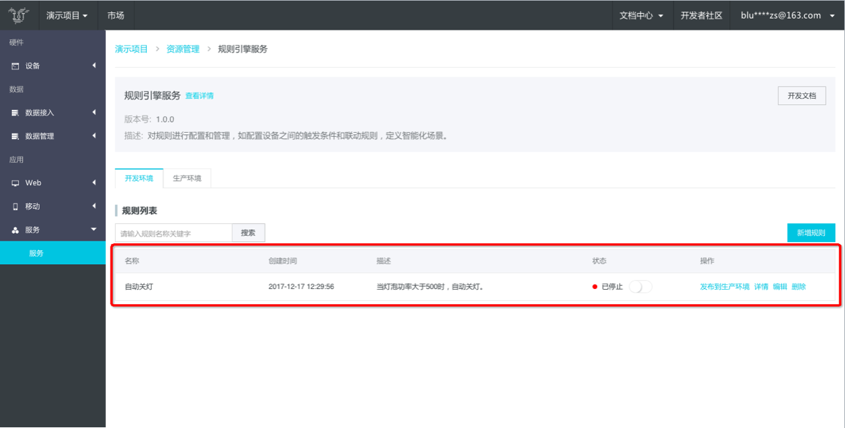Switch to the 开发环境 tab
This screenshot has height=428, width=845.
[139, 178]
